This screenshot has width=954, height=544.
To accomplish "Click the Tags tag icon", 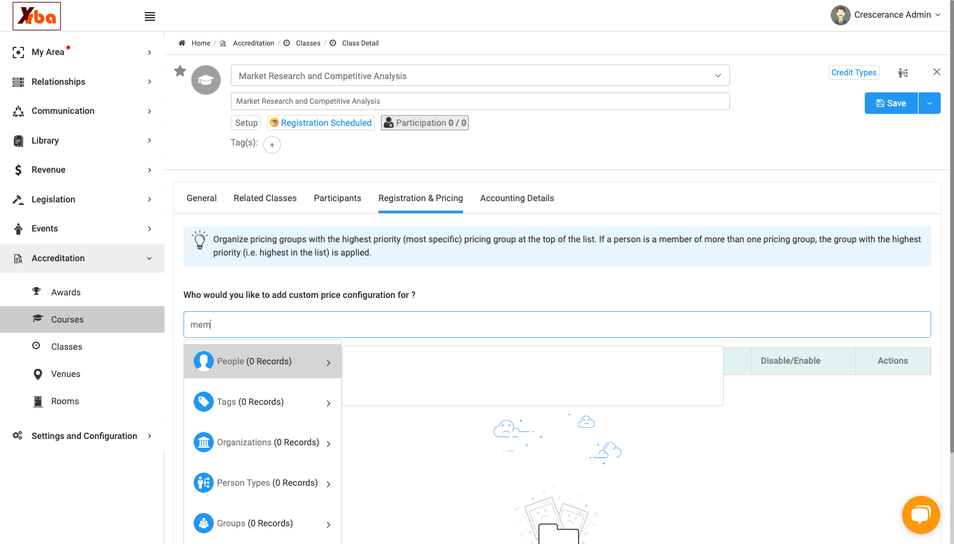I will click(204, 402).
